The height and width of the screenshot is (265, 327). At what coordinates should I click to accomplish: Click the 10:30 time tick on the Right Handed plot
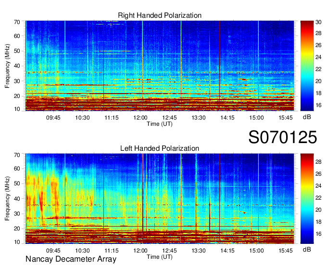coord(82,118)
